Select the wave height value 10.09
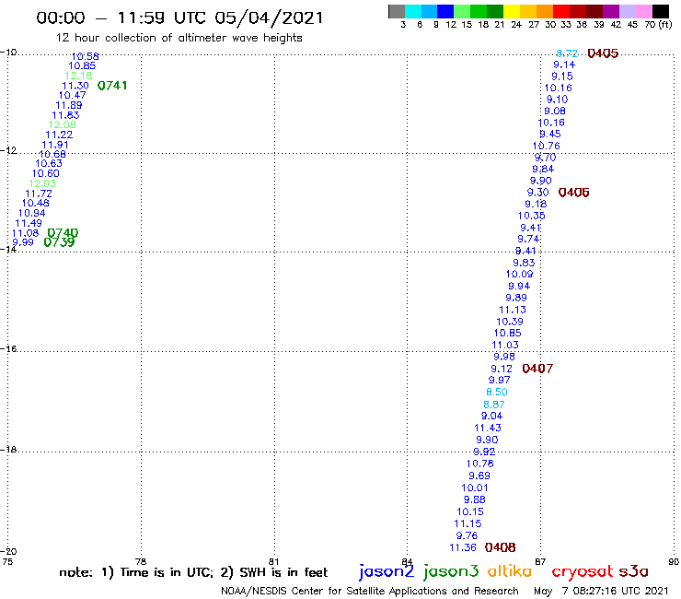 (x=519, y=274)
